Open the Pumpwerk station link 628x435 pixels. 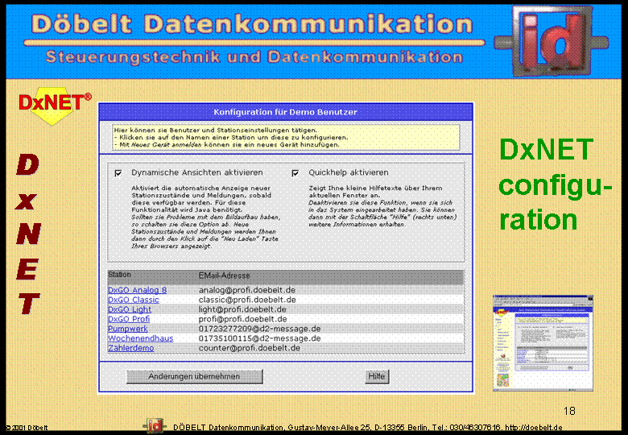pyautogui.click(x=128, y=329)
